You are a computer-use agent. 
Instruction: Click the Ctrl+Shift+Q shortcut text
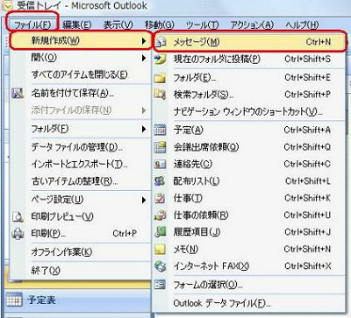tap(307, 147)
